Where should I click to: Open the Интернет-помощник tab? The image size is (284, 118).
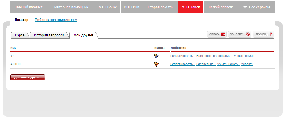[x=72, y=7]
